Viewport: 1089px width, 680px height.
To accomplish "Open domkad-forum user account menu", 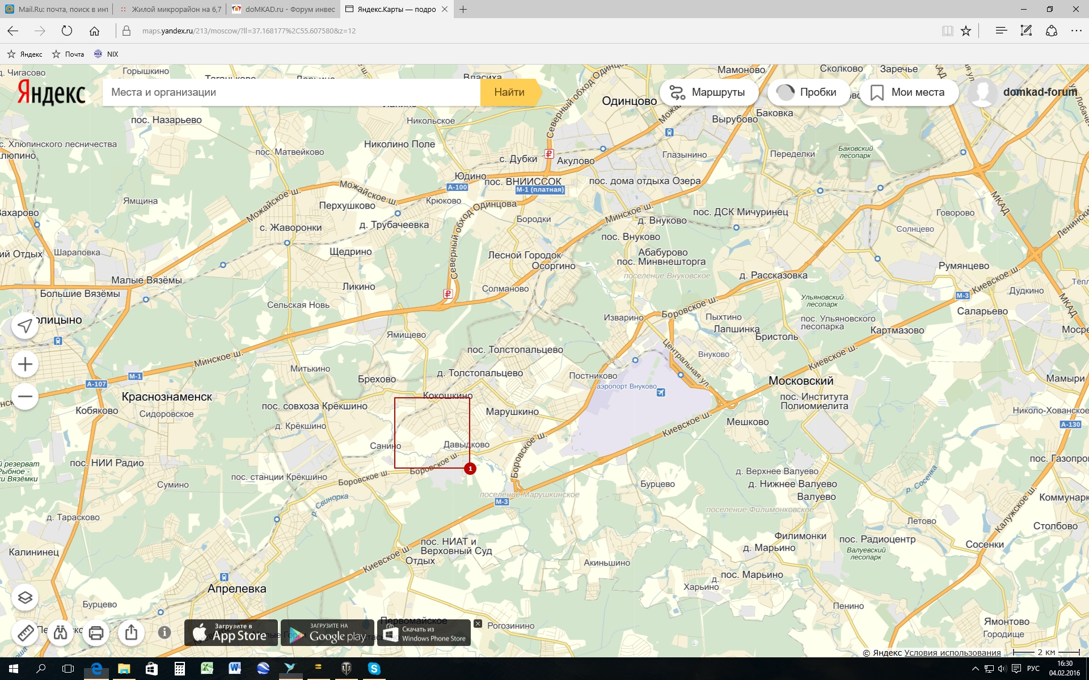I will click(x=1039, y=92).
